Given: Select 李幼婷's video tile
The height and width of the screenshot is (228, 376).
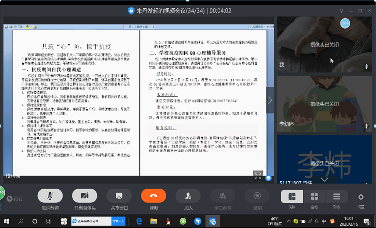Looking at the screenshot, I should coord(325,104).
